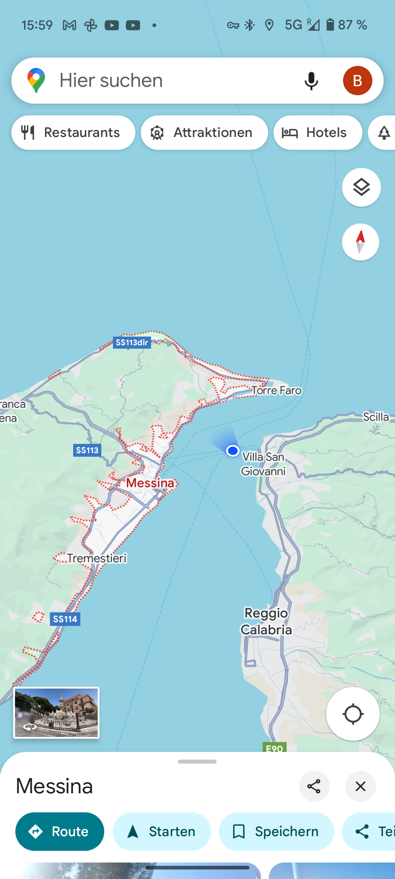395x879 pixels.
Task: Close the Messina place panel
Action: pos(361,786)
